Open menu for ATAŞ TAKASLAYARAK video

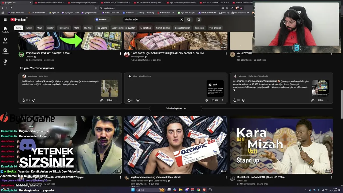point(120,54)
